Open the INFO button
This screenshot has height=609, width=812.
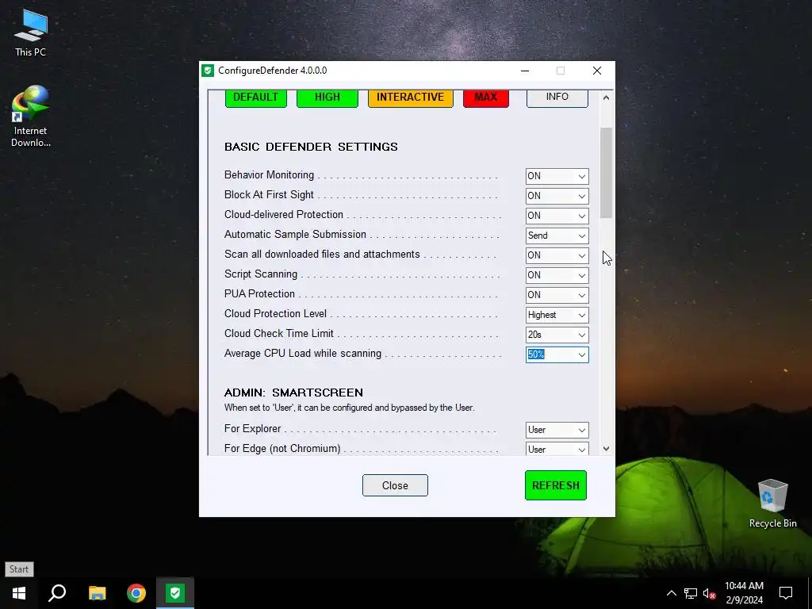point(557,98)
